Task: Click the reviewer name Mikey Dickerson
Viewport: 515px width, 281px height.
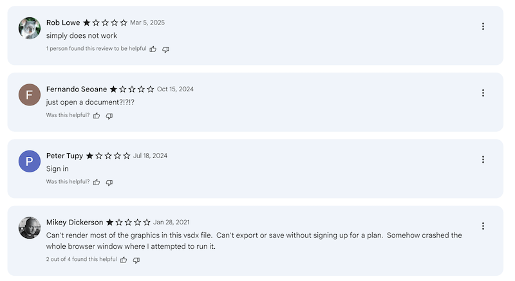Action: tap(75, 222)
